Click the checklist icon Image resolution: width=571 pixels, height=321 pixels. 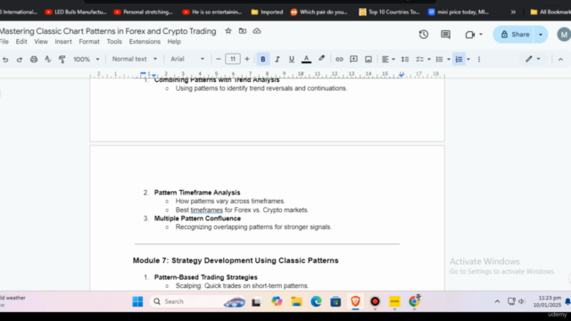pyautogui.click(x=420, y=60)
